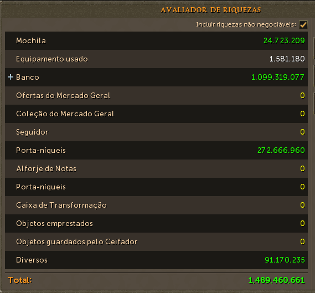
Task: Select the Mochila row
Action: pyautogui.click(x=156, y=40)
